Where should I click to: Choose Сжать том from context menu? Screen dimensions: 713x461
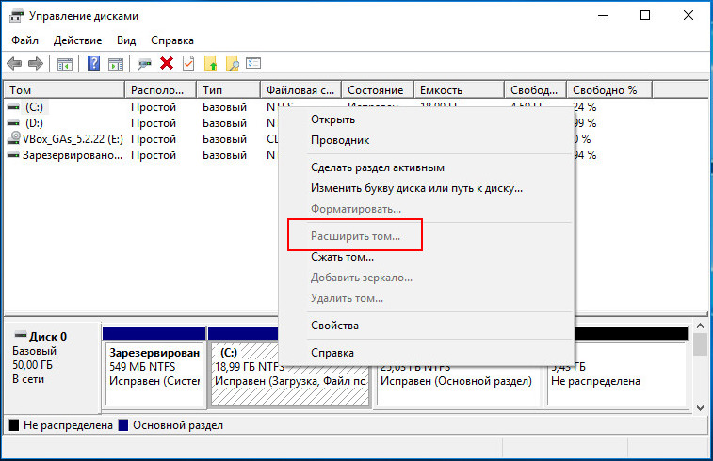click(427, 257)
